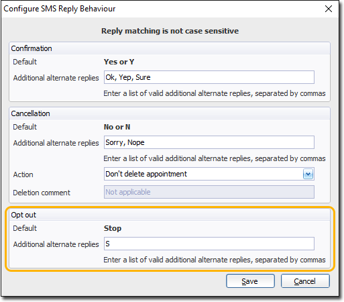Click the "No or N" default text
Viewport: 344px width, 302px height.
(117, 127)
